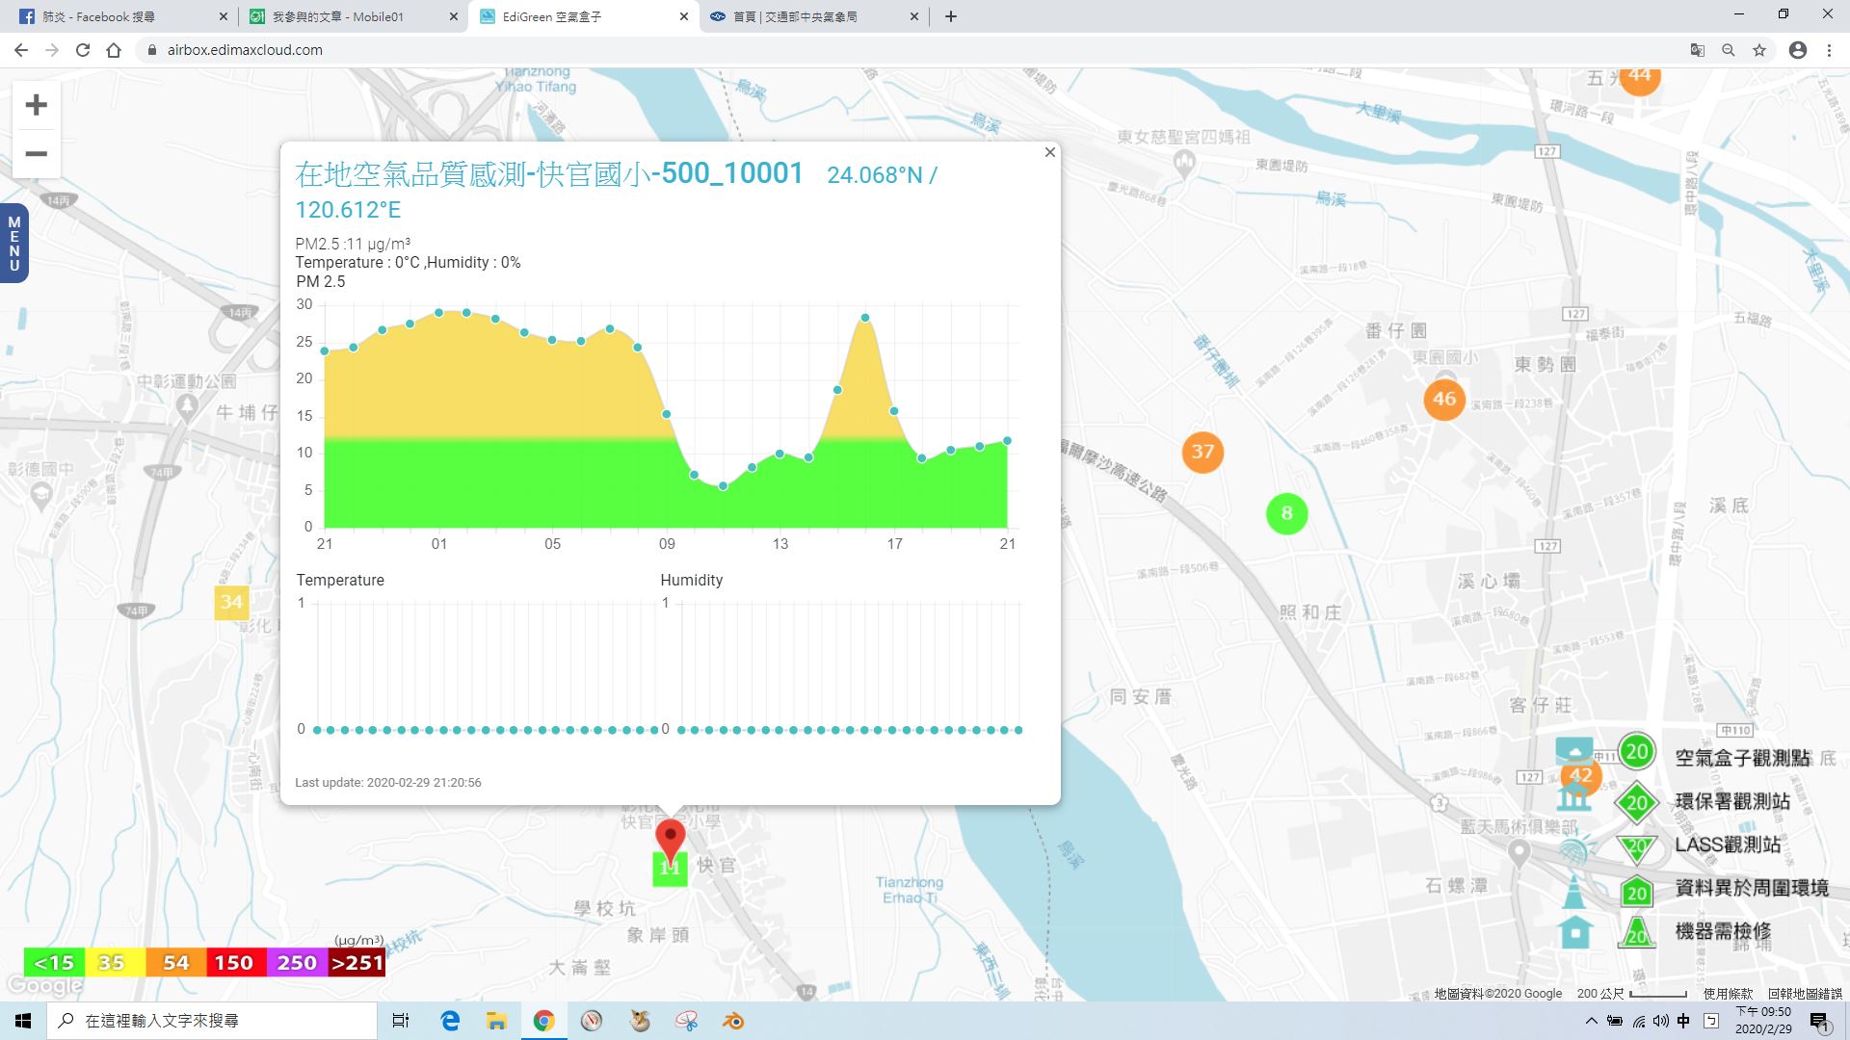
Task: Zoom out the map with minus button
Action: 36,154
